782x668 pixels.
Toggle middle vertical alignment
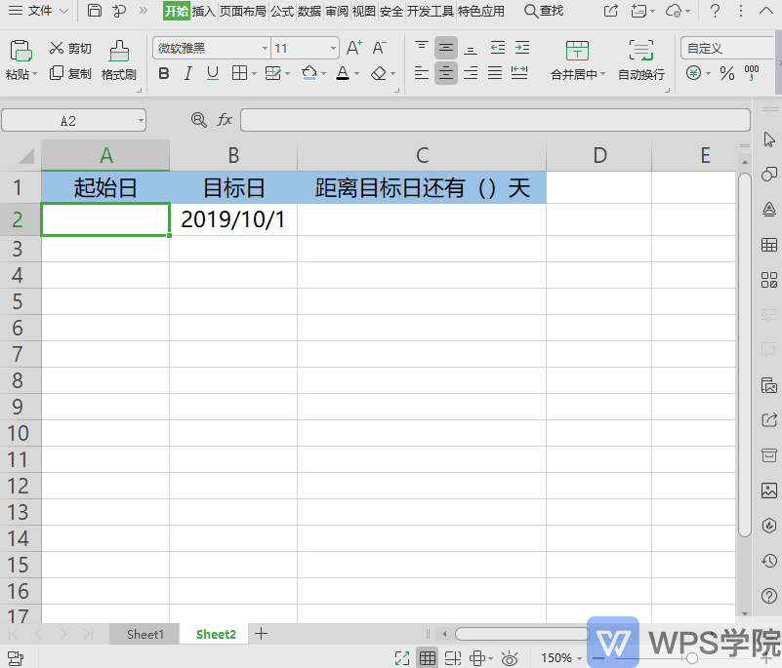[446, 48]
